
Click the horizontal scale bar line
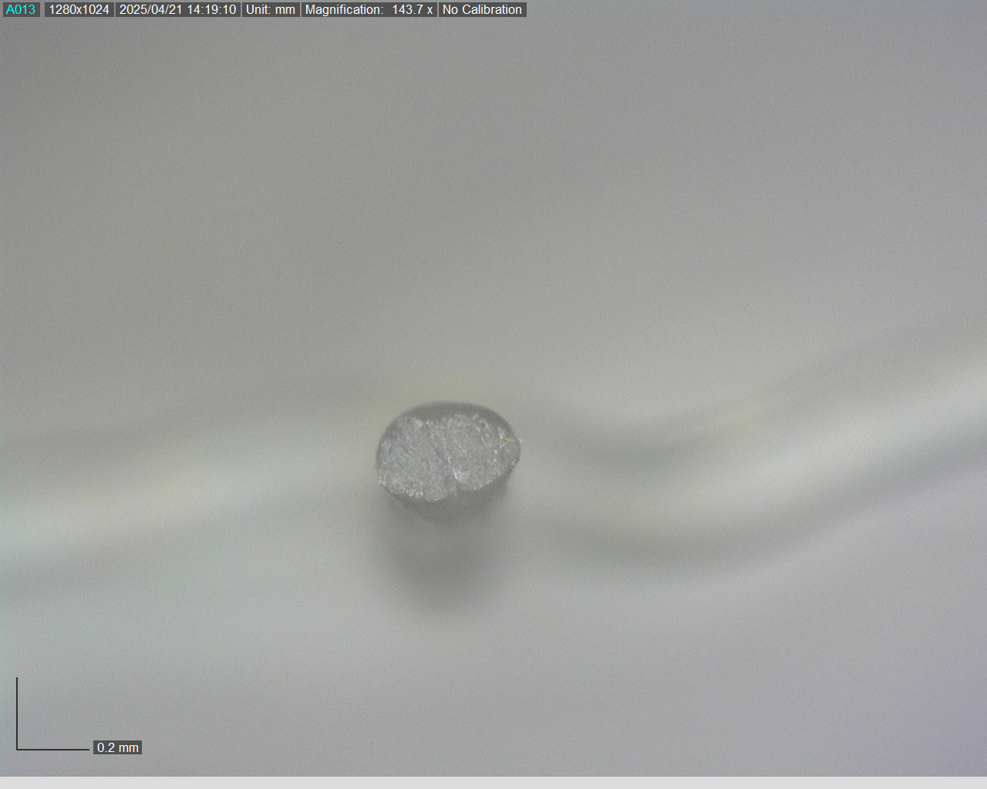coord(54,749)
